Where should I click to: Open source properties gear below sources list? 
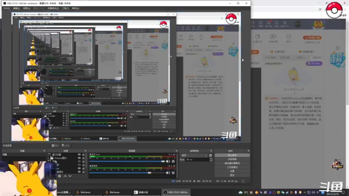[59, 176]
